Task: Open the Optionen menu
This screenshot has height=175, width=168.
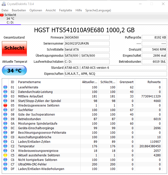Action: click(x=36, y=10)
